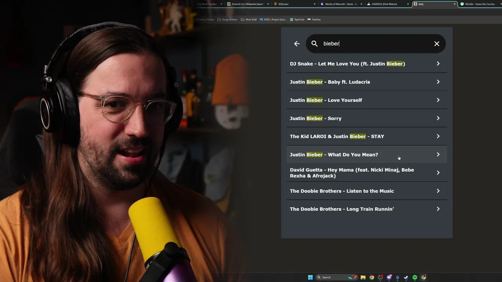Viewport: 502px width, 282px height.
Task: Choose The Doobie Brothers - Listen to the Music
Action: pos(367,191)
